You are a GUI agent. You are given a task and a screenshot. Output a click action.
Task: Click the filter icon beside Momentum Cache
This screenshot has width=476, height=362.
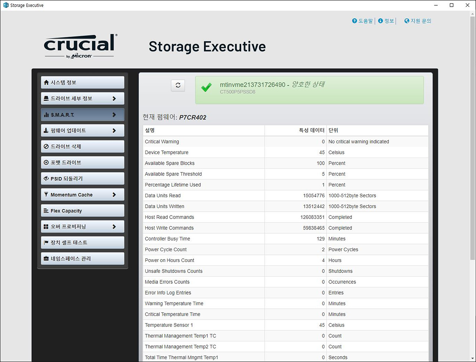point(46,194)
